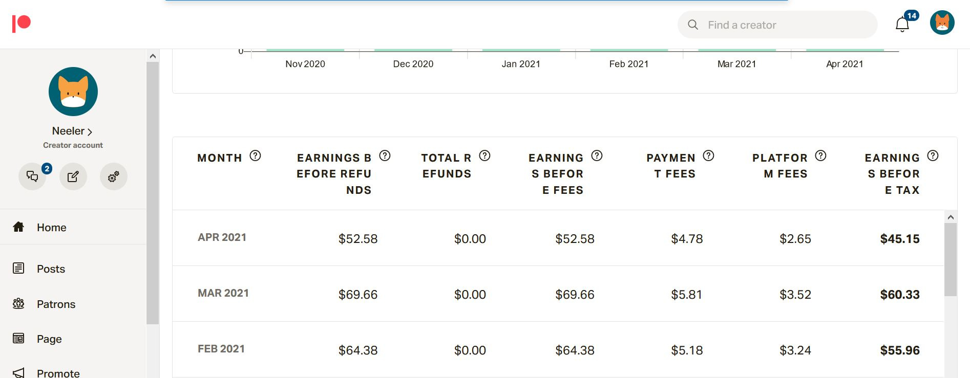Image resolution: width=970 pixels, height=378 pixels.
Task: Show help for Earnings Before Tax column
Action: pos(933,155)
